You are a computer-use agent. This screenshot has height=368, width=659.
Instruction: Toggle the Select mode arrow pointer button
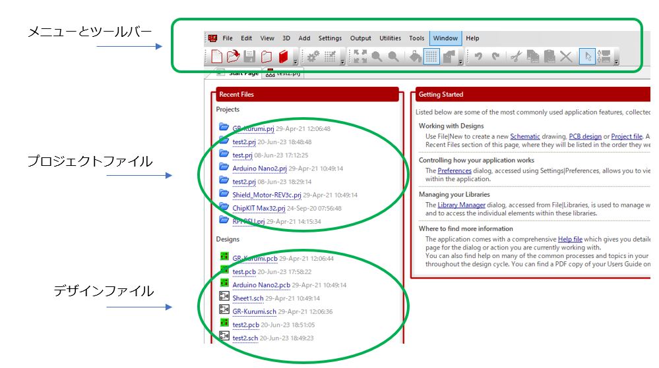coord(586,57)
